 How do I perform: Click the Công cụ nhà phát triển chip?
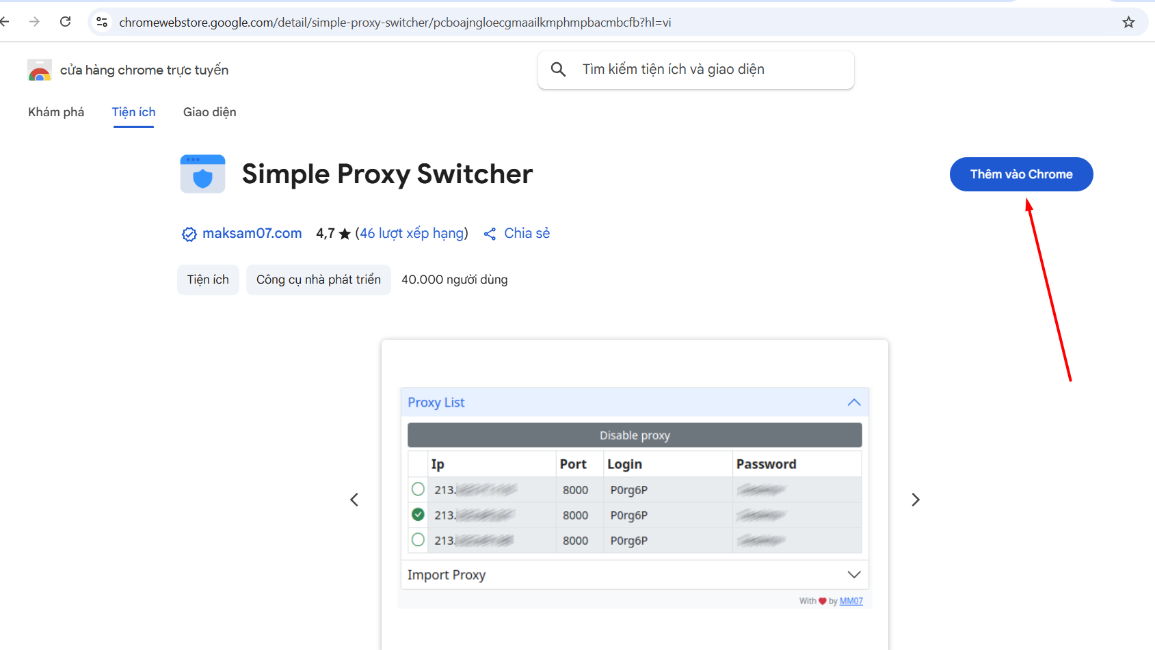pyautogui.click(x=318, y=280)
